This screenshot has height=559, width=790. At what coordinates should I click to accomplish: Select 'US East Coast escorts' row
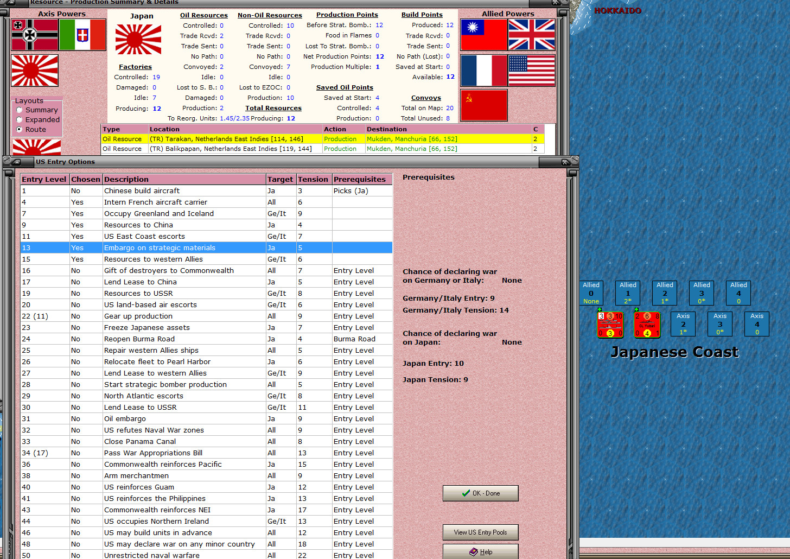pos(206,237)
